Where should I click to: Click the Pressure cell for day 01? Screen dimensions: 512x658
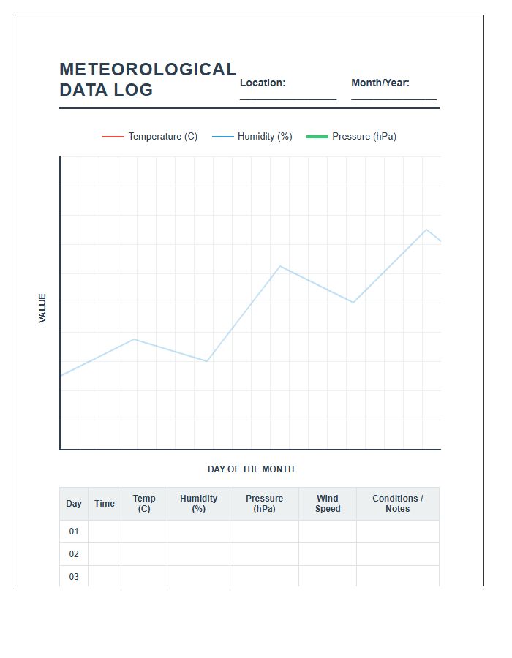pyautogui.click(x=264, y=532)
